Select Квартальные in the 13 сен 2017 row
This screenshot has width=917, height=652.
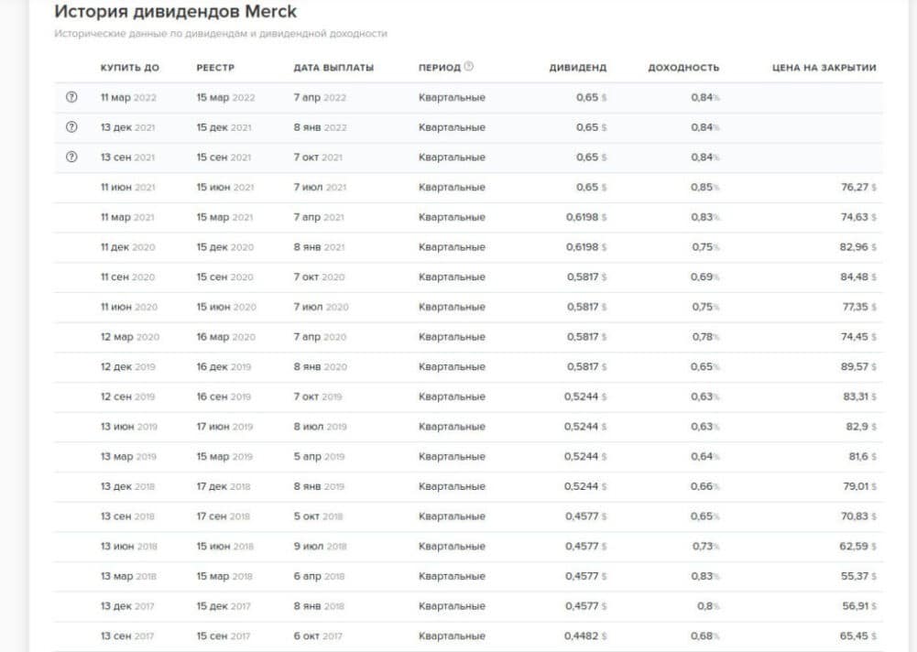coord(452,636)
